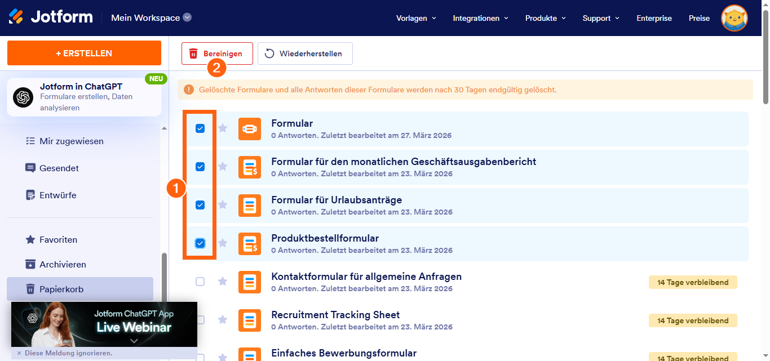This screenshot has width=770, height=361.
Task: Open the Preise menu item
Action: (699, 18)
